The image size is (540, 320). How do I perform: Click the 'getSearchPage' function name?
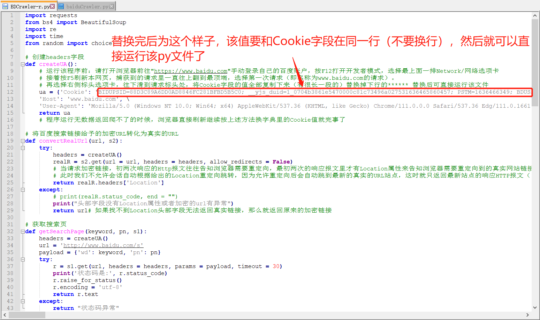point(62,231)
